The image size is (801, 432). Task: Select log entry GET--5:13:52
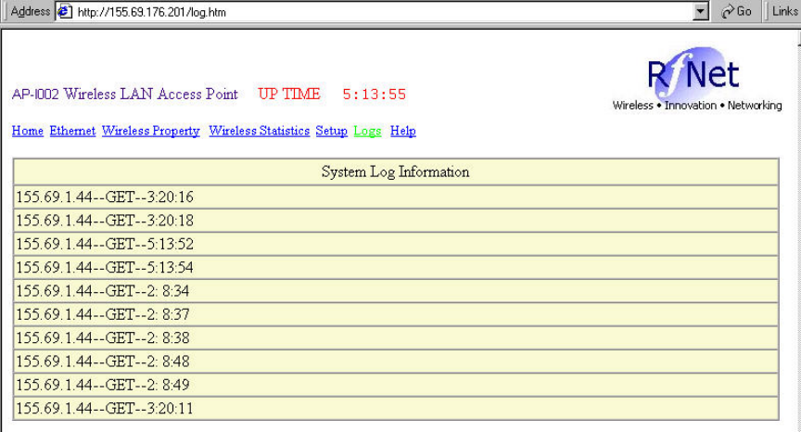pyautogui.click(x=395, y=244)
